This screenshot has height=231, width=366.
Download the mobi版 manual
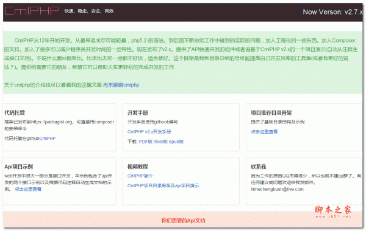pyautogui.click(x=161, y=142)
